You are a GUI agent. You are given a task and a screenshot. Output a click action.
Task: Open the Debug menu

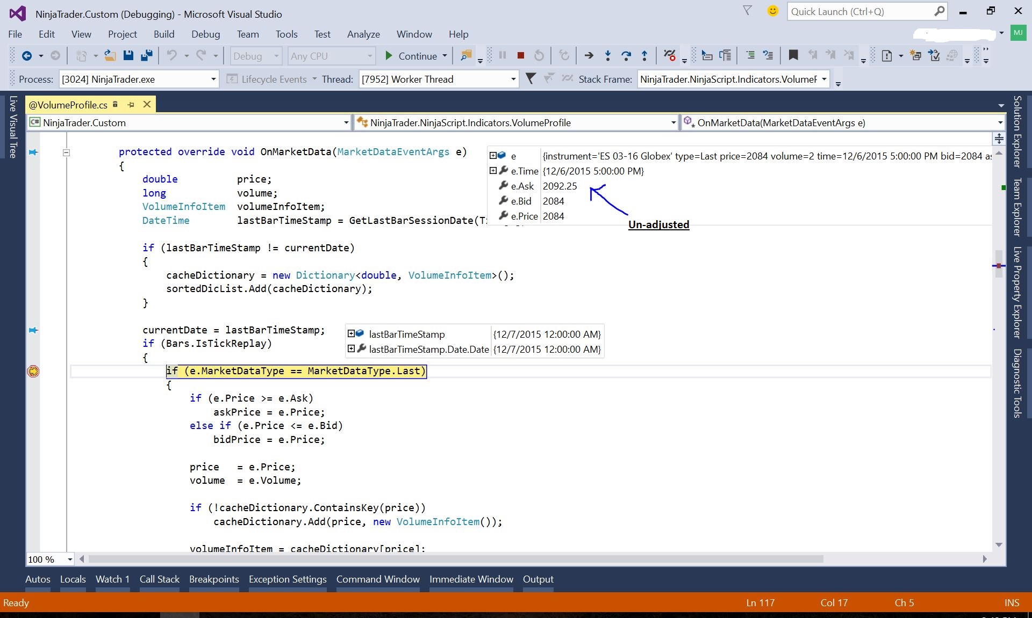pyautogui.click(x=205, y=34)
